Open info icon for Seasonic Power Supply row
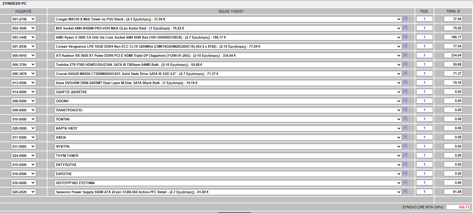This screenshot has height=213, width=473. click(x=405, y=191)
